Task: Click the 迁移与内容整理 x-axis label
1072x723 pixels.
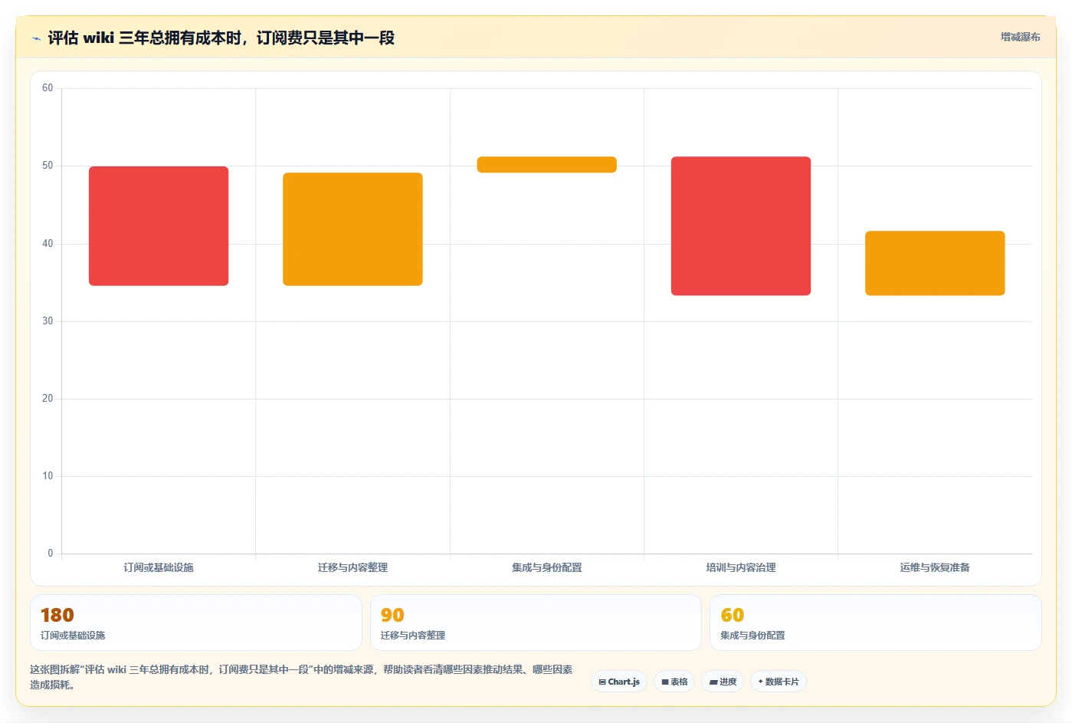Action: [352, 567]
